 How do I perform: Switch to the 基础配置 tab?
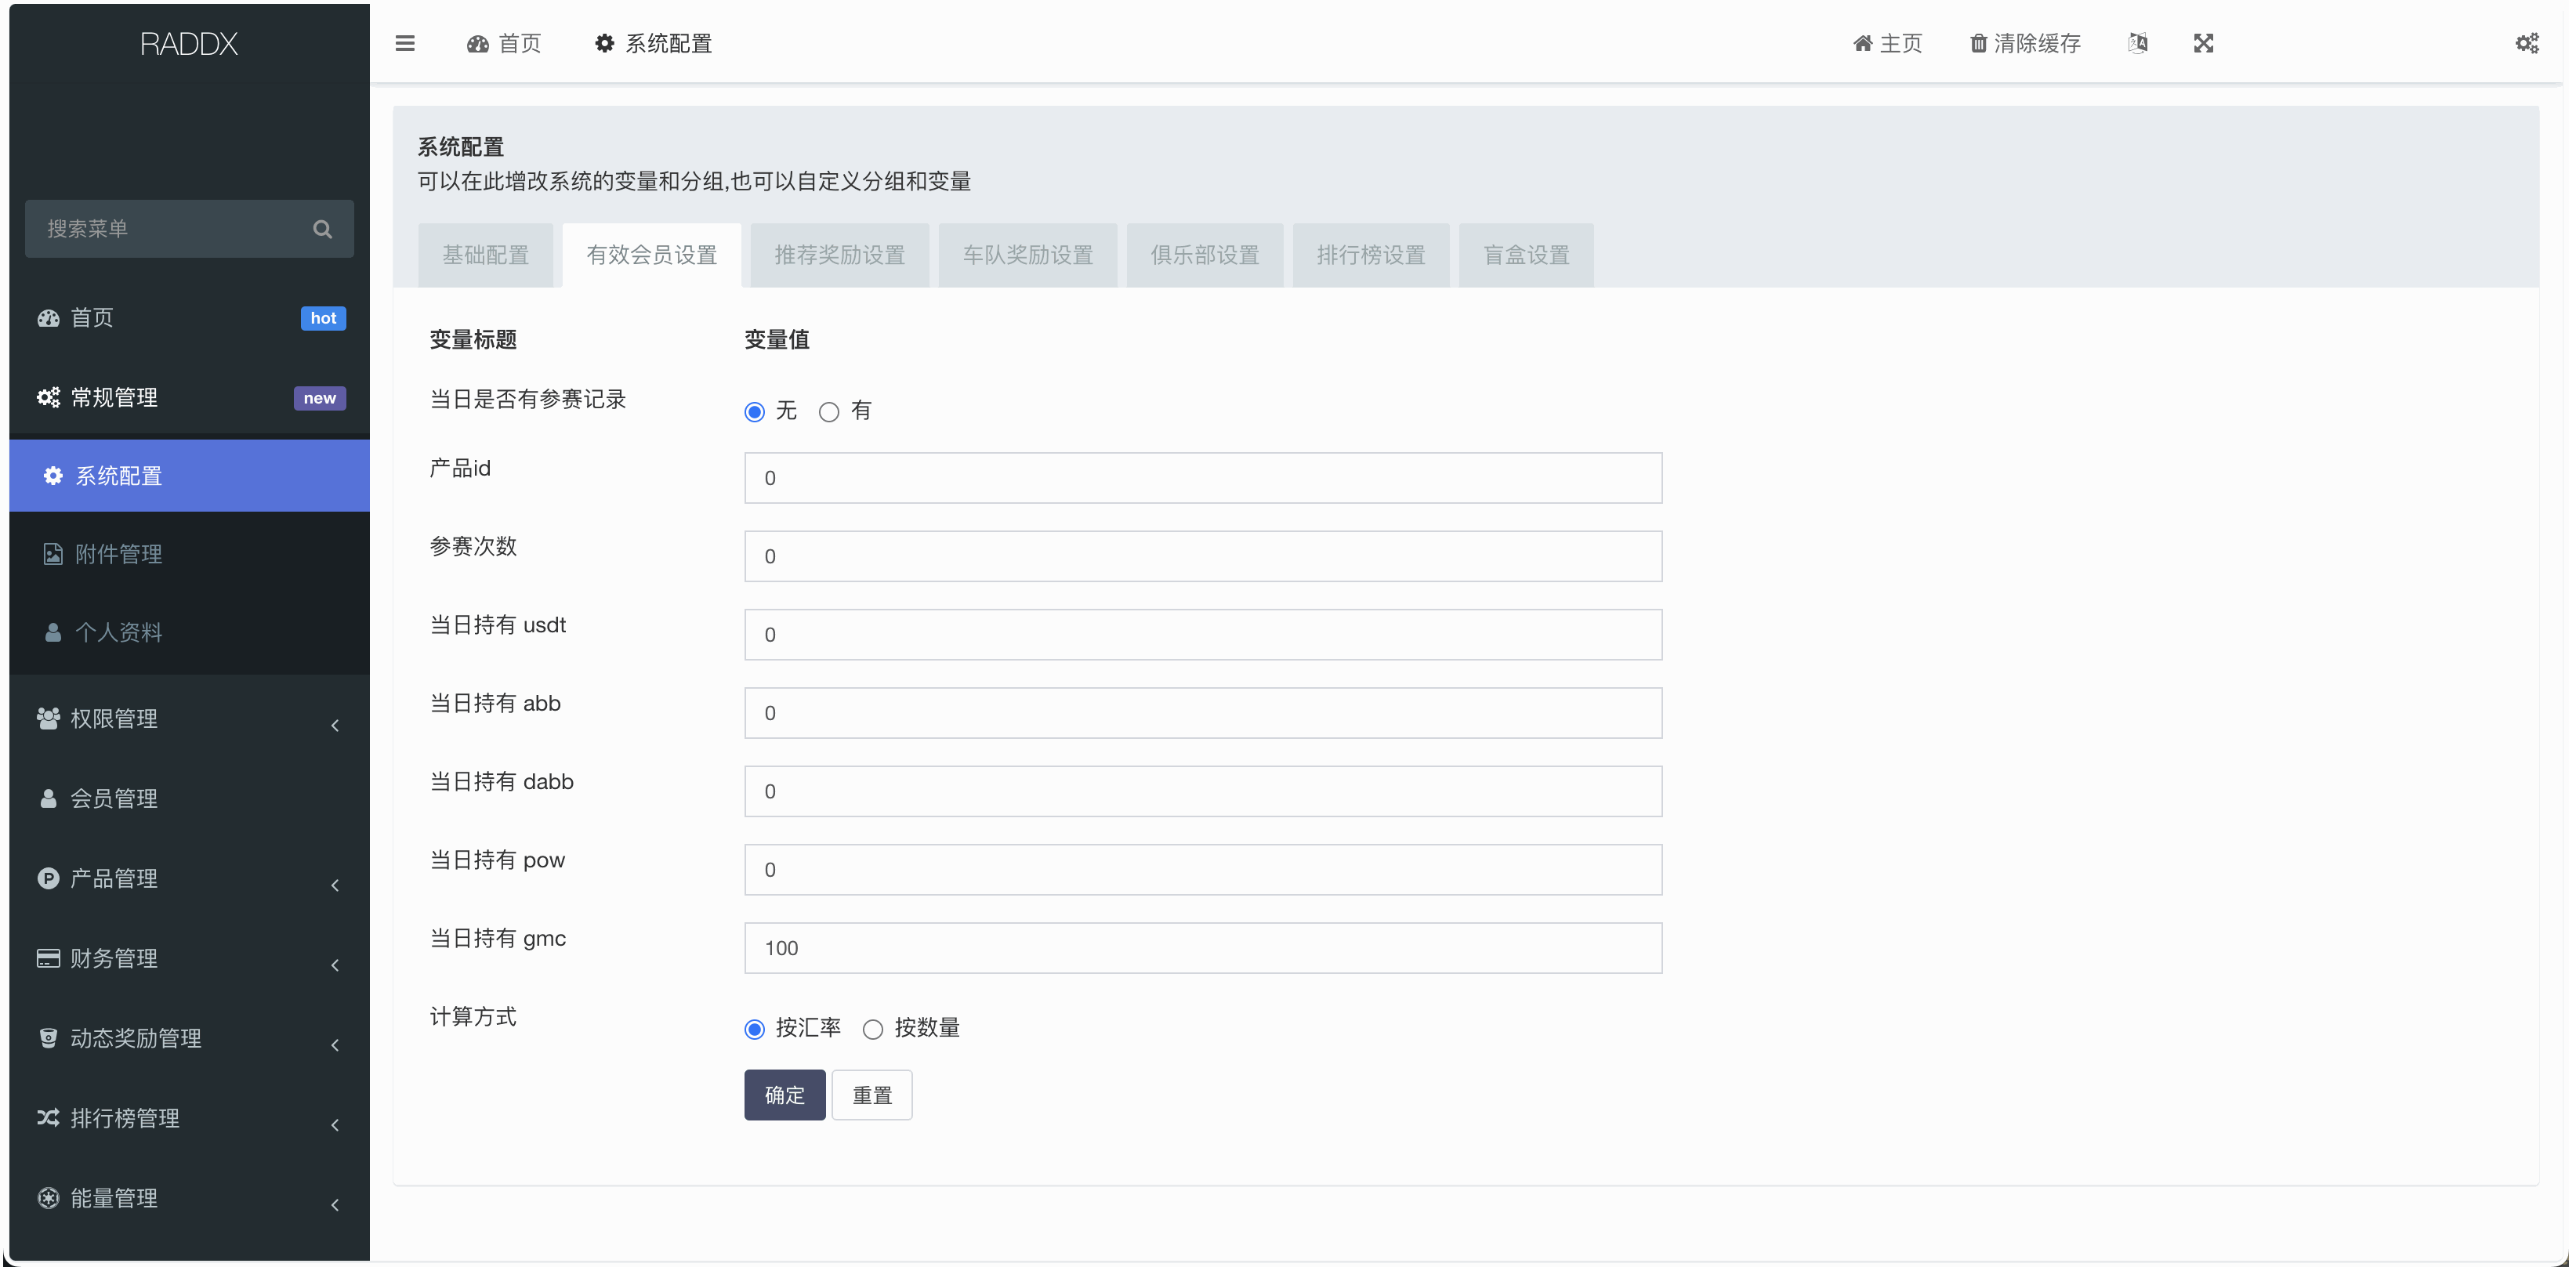tap(486, 254)
